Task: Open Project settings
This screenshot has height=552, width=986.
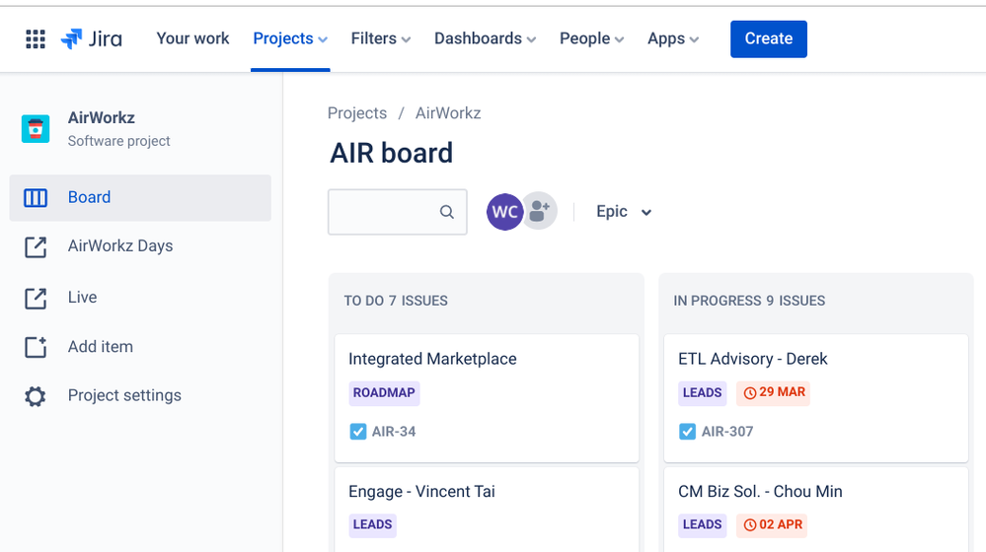Action: 124,395
